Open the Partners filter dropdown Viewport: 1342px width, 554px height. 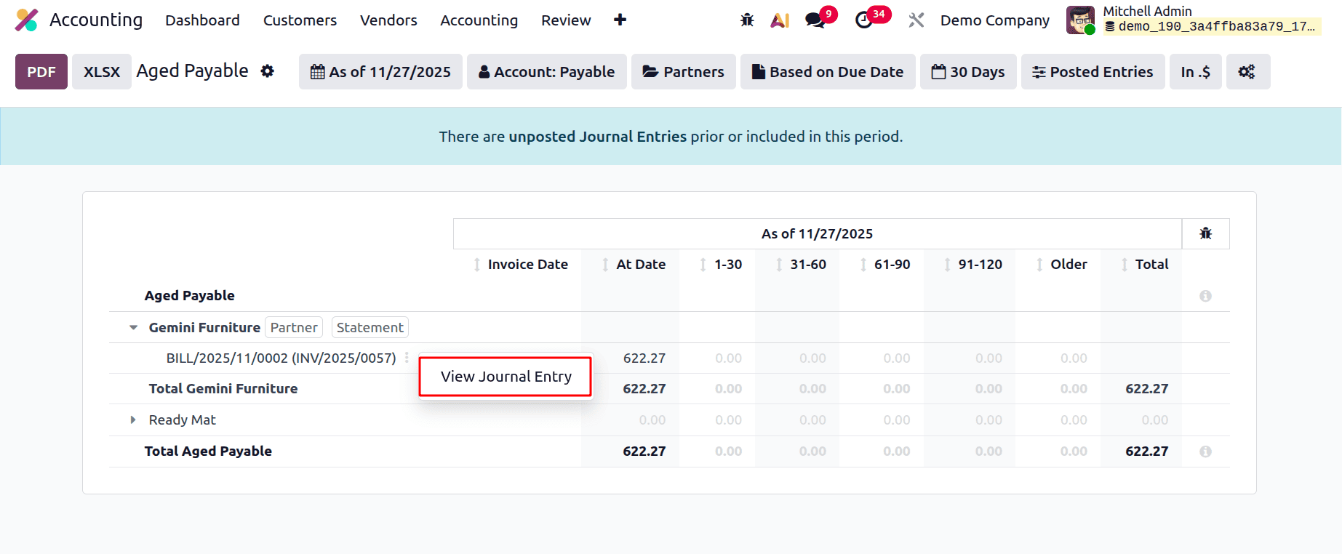(x=683, y=71)
